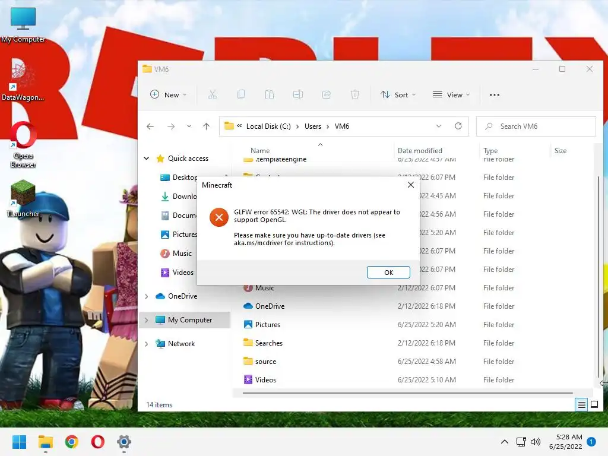Click Local Disk (C:) in the address bar
Image resolution: width=608 pixels, height=456 pixels.
click(x=268, y=126)
